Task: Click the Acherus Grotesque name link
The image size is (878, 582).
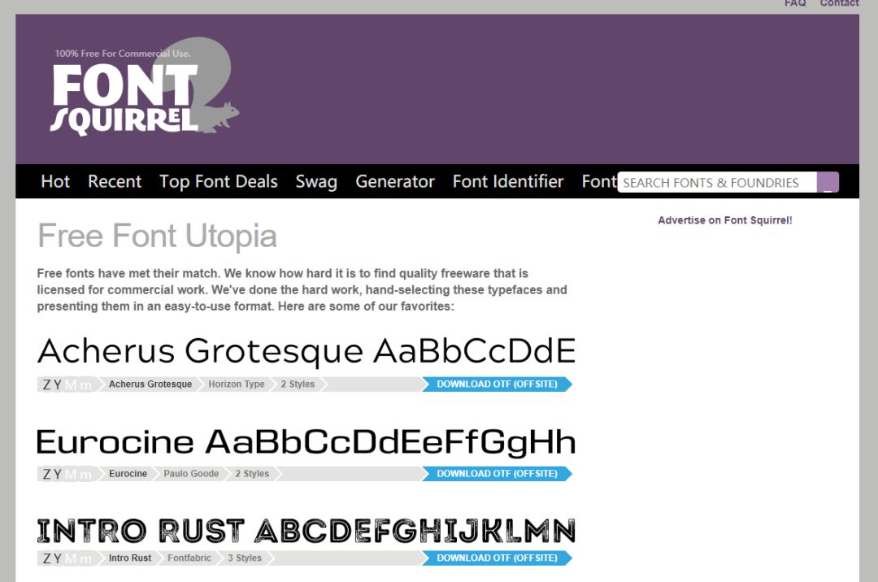Action: (x=150, y=384)
